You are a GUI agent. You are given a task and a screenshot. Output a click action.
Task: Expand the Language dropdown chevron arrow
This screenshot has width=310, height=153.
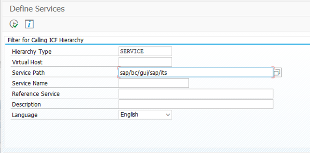click(168, 115)
